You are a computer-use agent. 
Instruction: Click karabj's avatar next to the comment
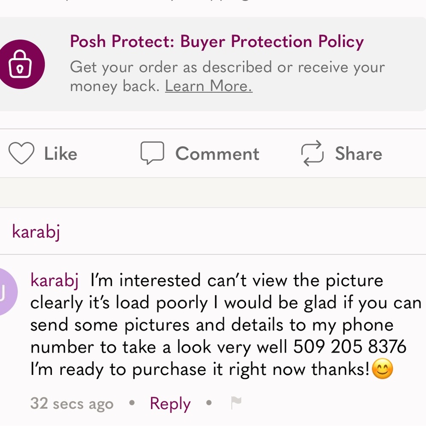(6, 292)
